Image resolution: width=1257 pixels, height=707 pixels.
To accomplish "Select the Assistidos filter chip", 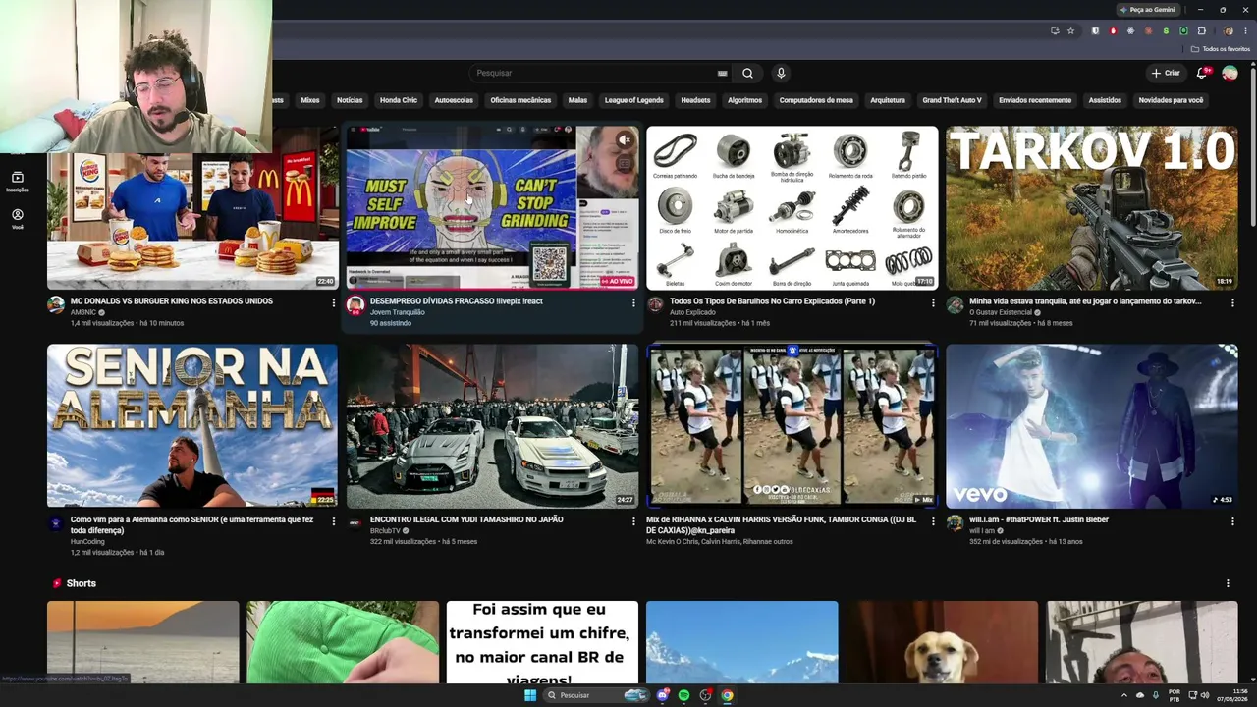I will 1105,100.
